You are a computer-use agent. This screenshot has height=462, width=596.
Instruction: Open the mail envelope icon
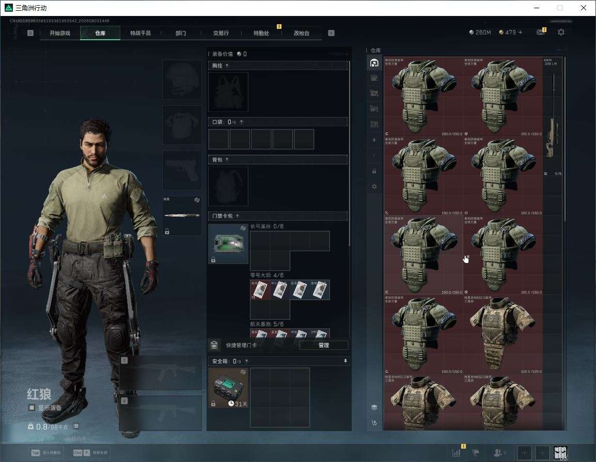(541, 32)
